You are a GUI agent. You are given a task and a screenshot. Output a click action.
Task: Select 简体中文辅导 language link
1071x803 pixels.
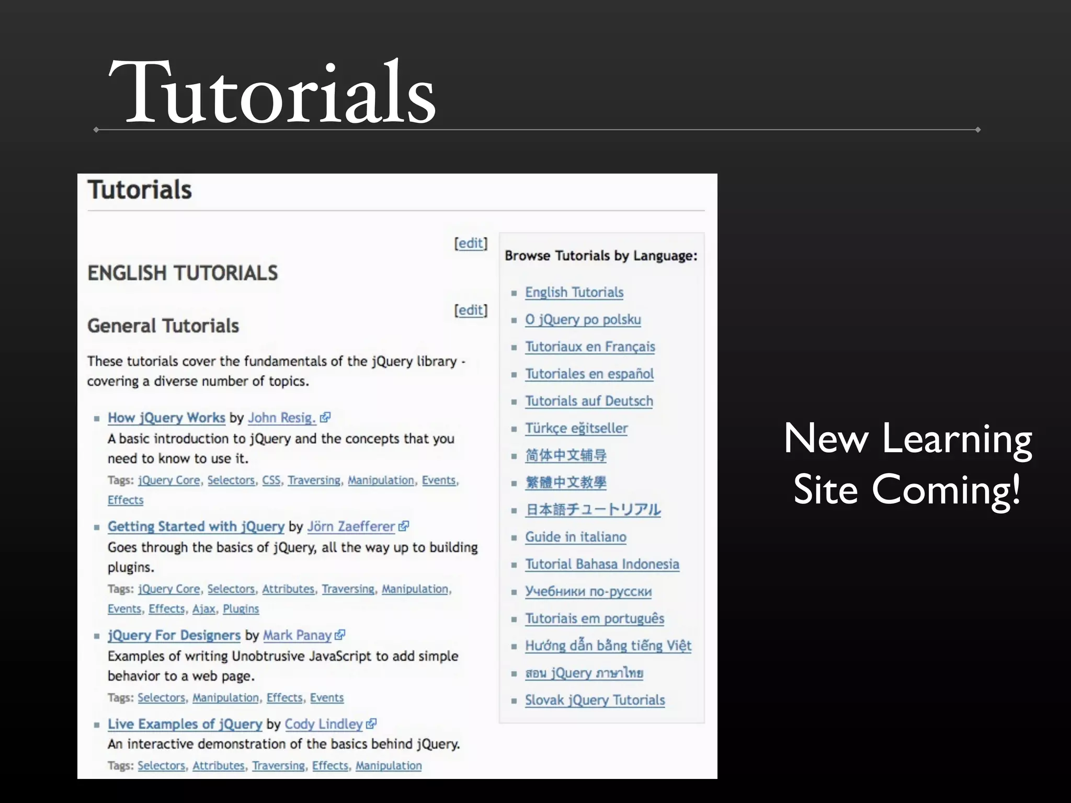pyautogui.click(x=566, y=455)
